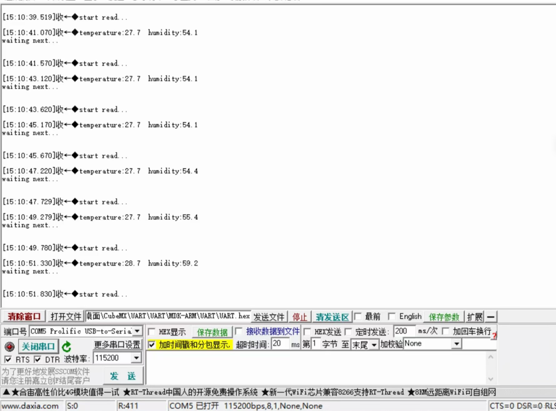The height and width of the screenshot is (411, 556).
Task: Click the R:411 received counter
Action: pos(128,406)
